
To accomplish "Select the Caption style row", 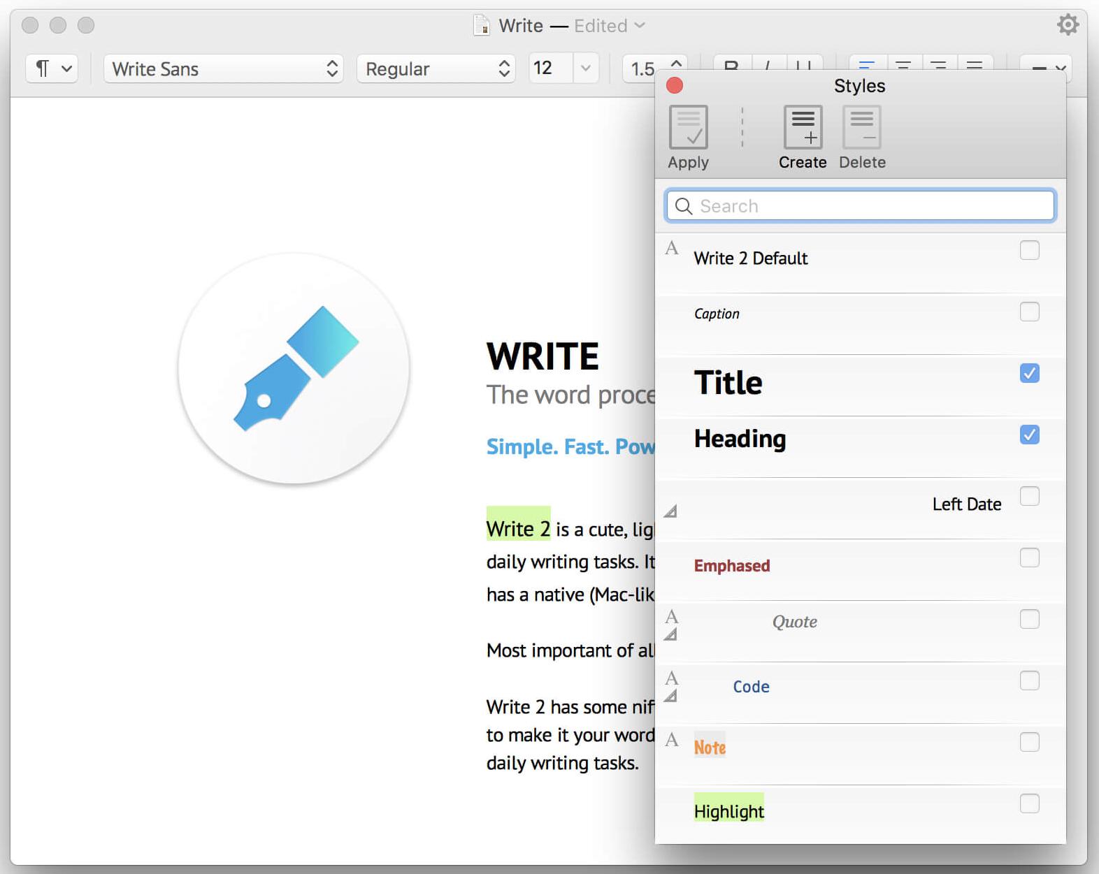I will pos(861,324).
